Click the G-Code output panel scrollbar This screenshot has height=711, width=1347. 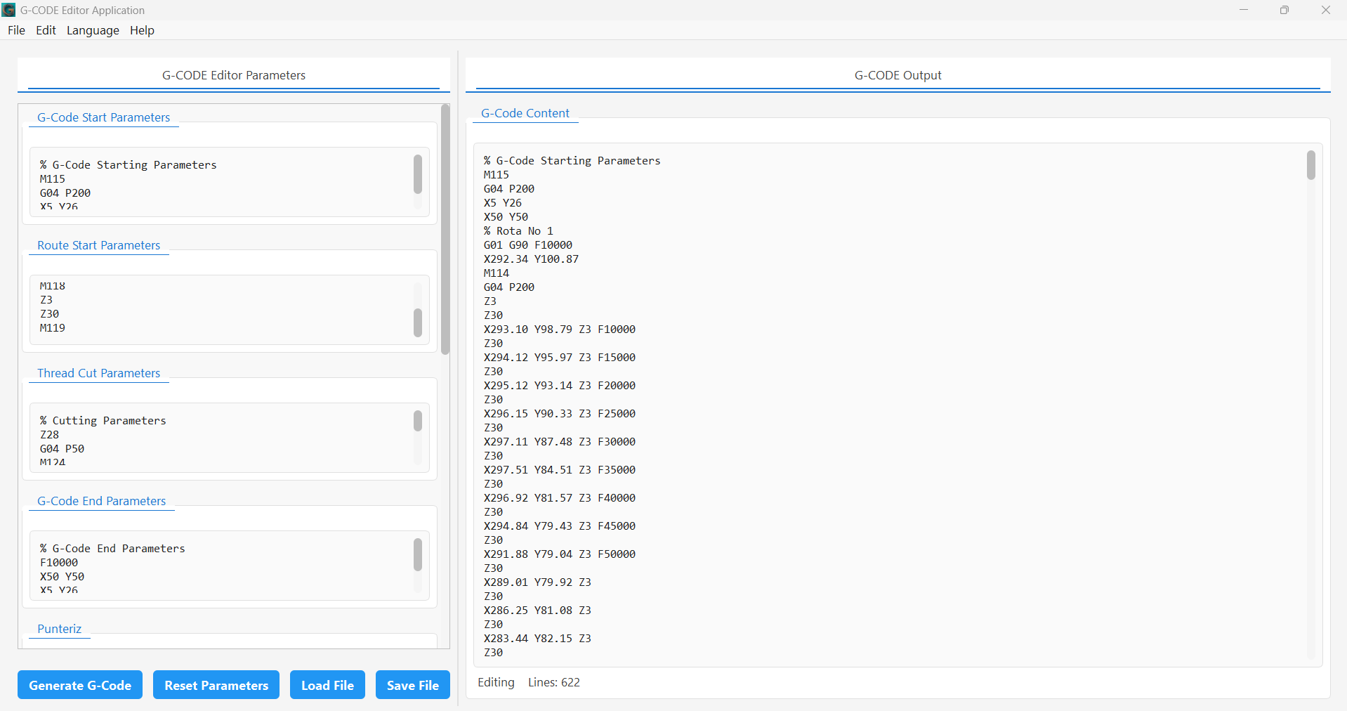tap(1310, 166)
